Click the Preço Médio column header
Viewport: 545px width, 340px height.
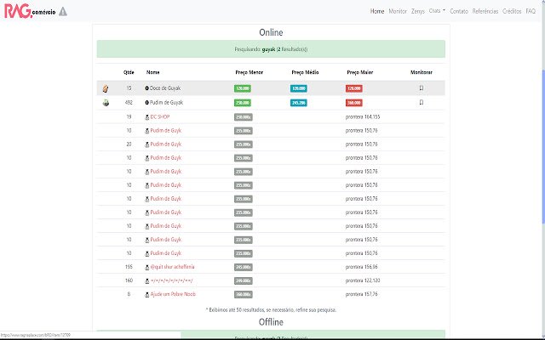(x=305, y=72)
